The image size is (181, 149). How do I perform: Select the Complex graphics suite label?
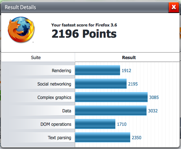[x=54, y=98]
